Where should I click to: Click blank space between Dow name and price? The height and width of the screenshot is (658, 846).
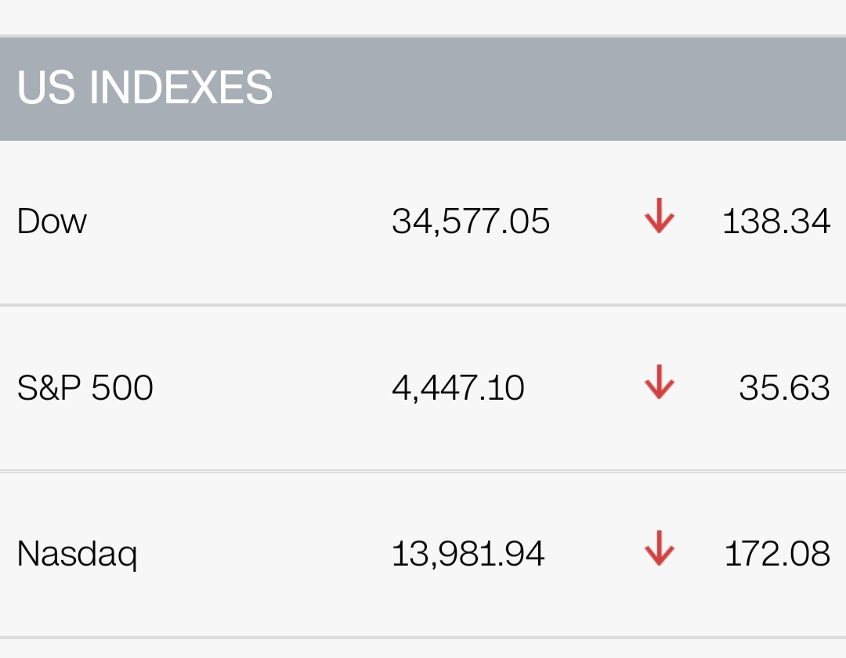(x=235, y=221)
